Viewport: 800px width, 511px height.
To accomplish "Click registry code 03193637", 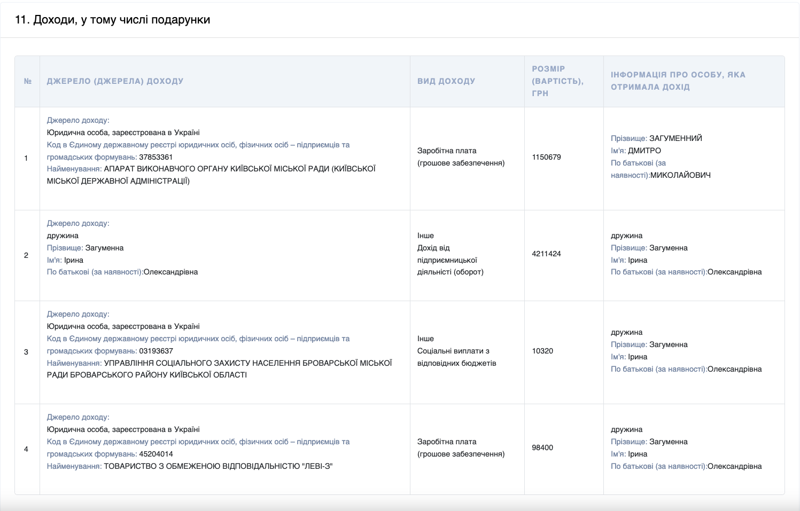I will click(x=156, y=351).
